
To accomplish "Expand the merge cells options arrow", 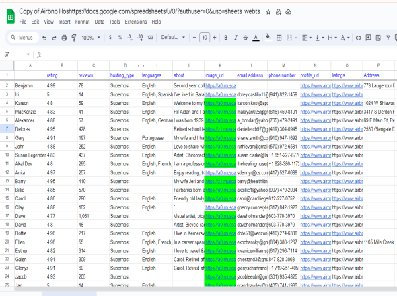I will click(295, 38).
